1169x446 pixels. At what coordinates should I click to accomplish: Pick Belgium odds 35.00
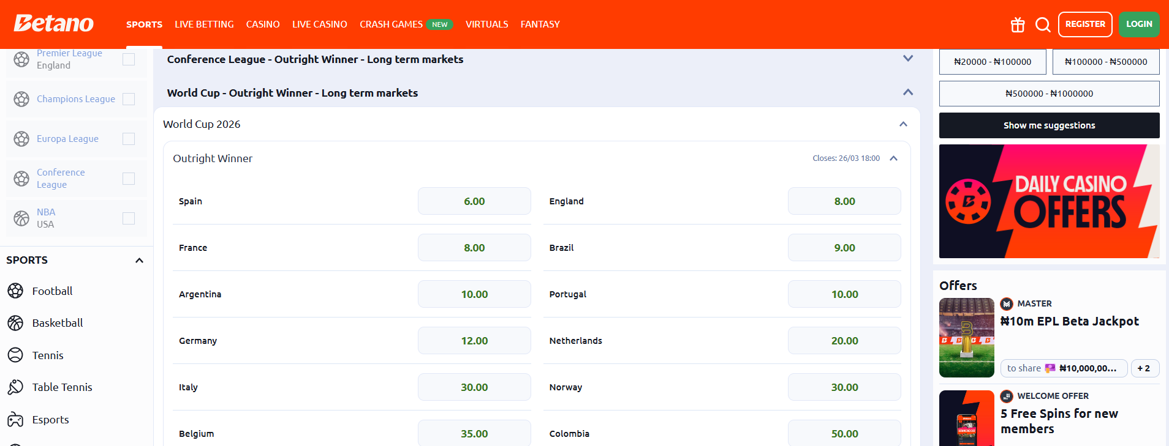[x=474, y=433]
